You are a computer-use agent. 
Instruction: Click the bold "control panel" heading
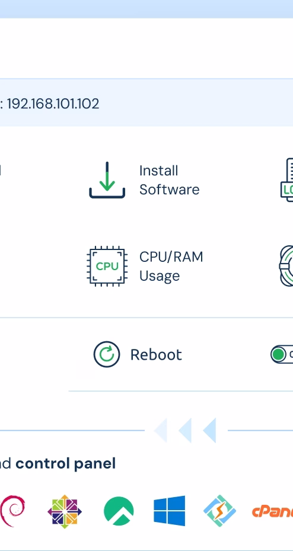click(65, 463)
